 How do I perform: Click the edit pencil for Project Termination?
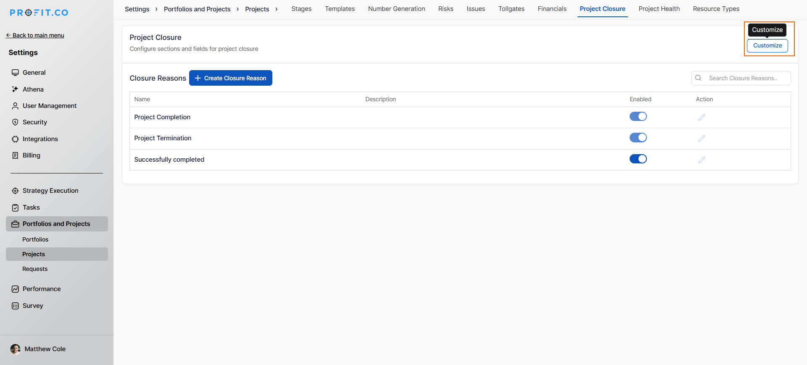coord(702,138)
